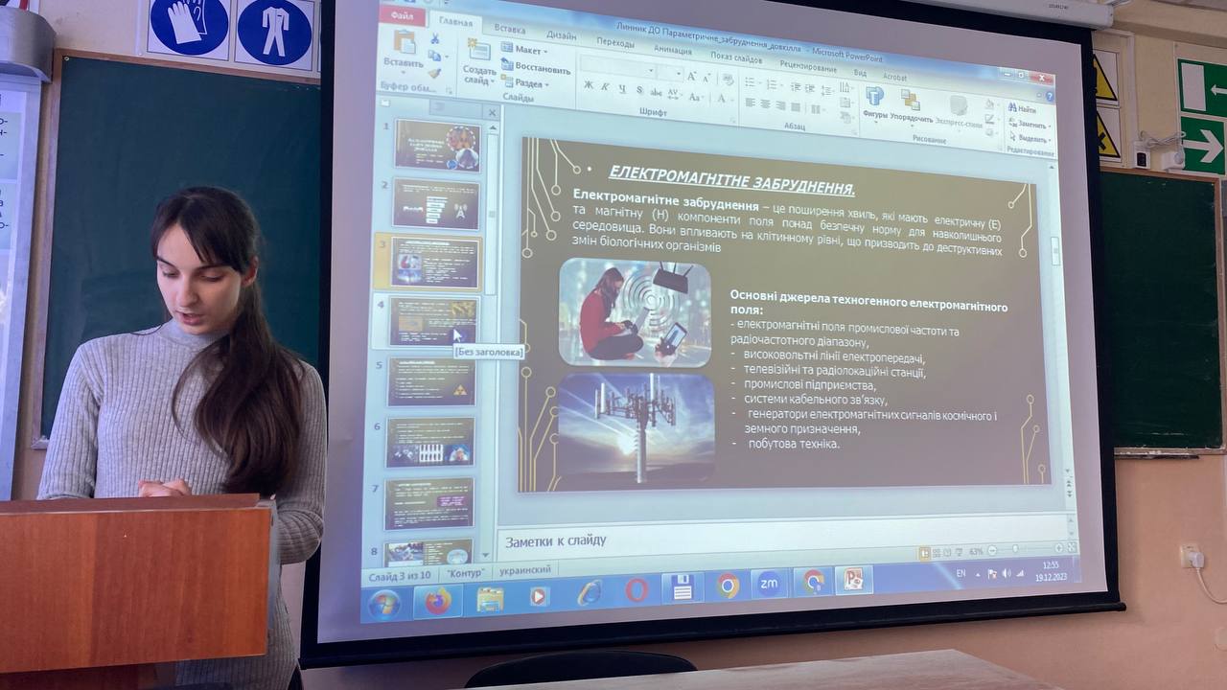Expand the Section (Раздел) dropdown
Screen dimensions: 1227x690
coord(526,83)
